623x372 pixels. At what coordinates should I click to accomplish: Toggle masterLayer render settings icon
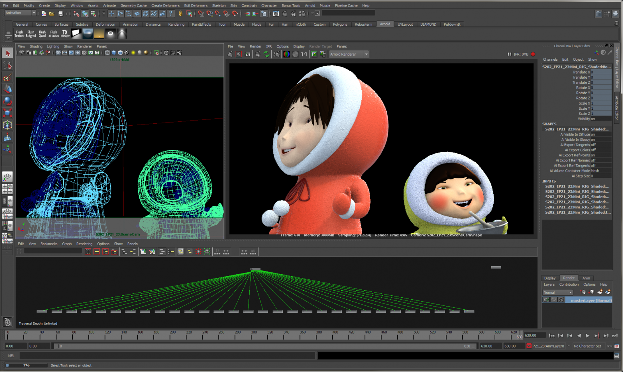coord(561,300)
